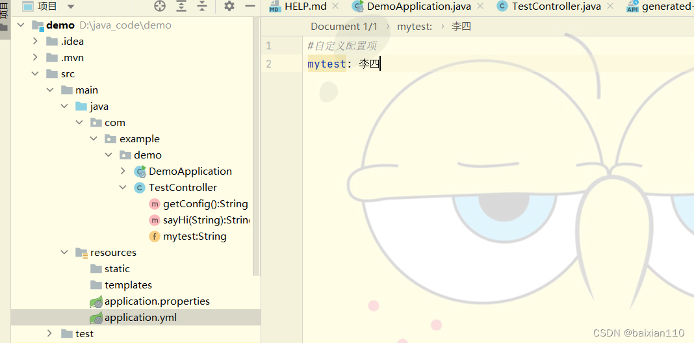Collapse the resources folder
The height and width of the screenshot is (343, 694).
tap(64, 253)
